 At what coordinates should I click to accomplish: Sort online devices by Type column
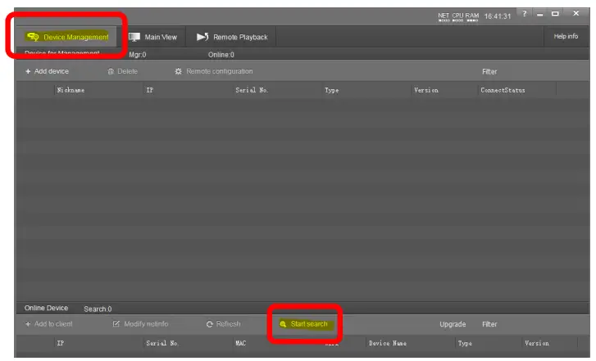pos(465,343)
